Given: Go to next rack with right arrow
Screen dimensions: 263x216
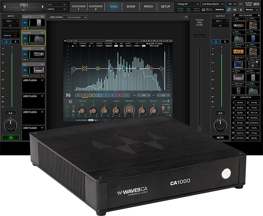Looking at the screenshot, I should 43,7.
